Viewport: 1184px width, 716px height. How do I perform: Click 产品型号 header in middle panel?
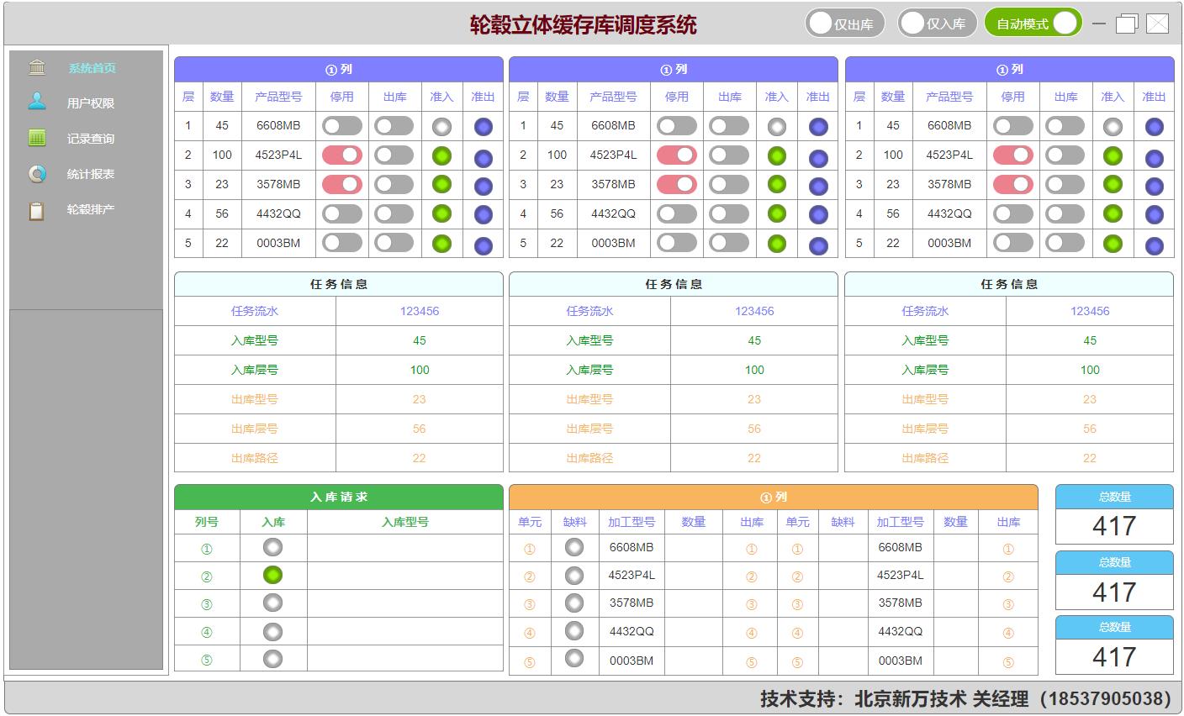pos(613,97)
